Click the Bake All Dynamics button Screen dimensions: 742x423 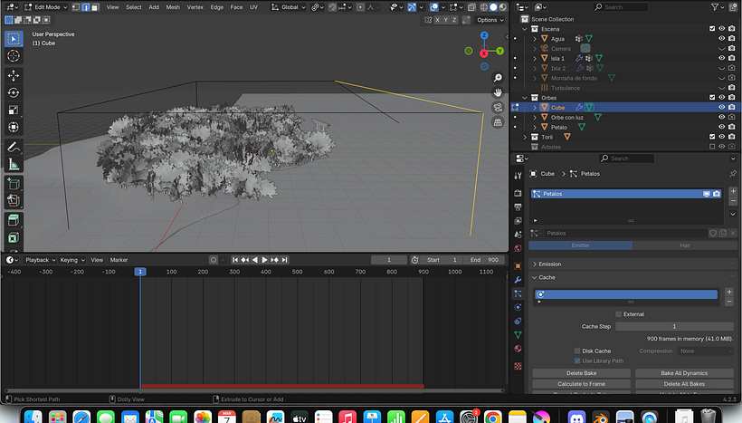684,373
